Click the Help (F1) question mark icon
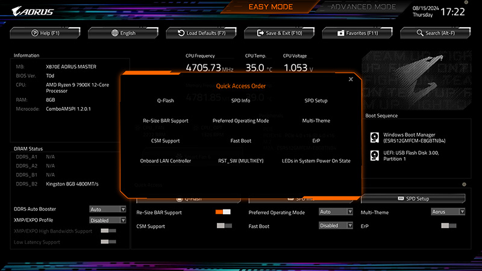Screen dimensions: 482x271 [35, 33]
